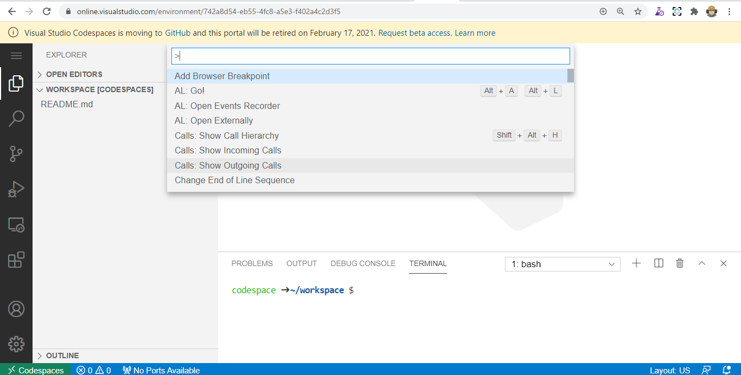Switch to the PROBLEMS tab
Screen dimensions: 741x375
pos(252,263)
